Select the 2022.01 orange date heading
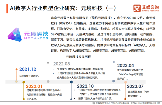The height and width of the screenshot is (105, 162). tap(34, 86)
